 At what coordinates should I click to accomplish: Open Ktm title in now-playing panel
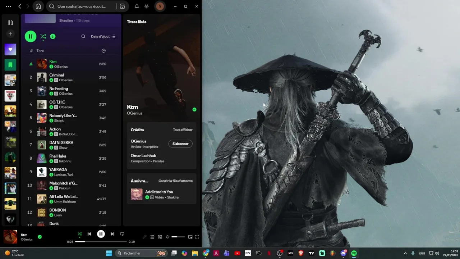pos(132,107)
